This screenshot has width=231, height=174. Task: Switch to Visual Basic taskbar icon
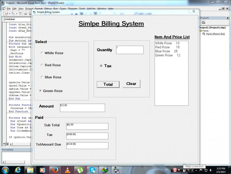tap(117, 170)
